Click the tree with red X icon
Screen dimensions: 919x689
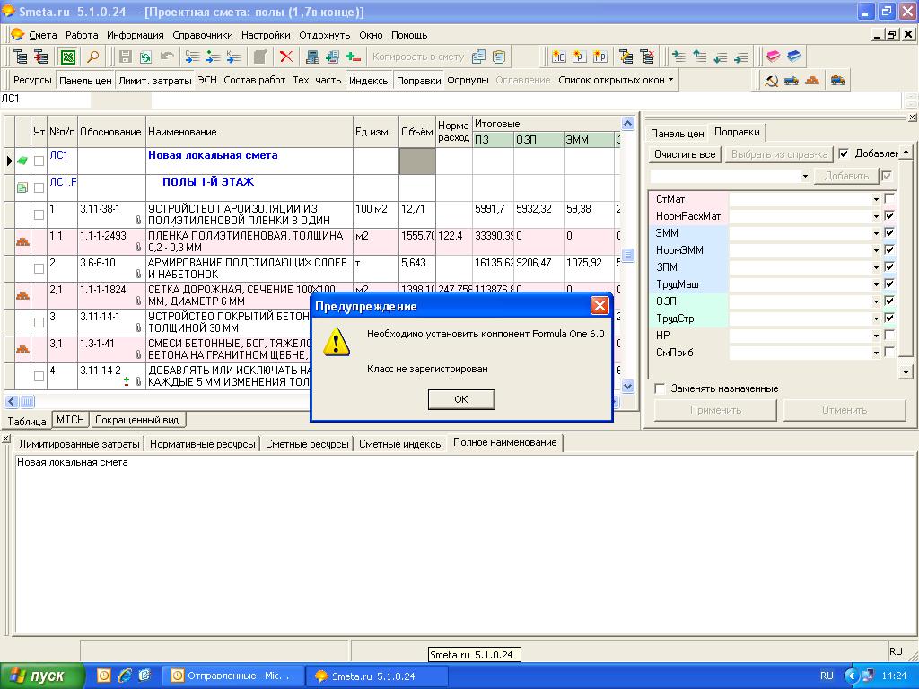click(647, 57)
